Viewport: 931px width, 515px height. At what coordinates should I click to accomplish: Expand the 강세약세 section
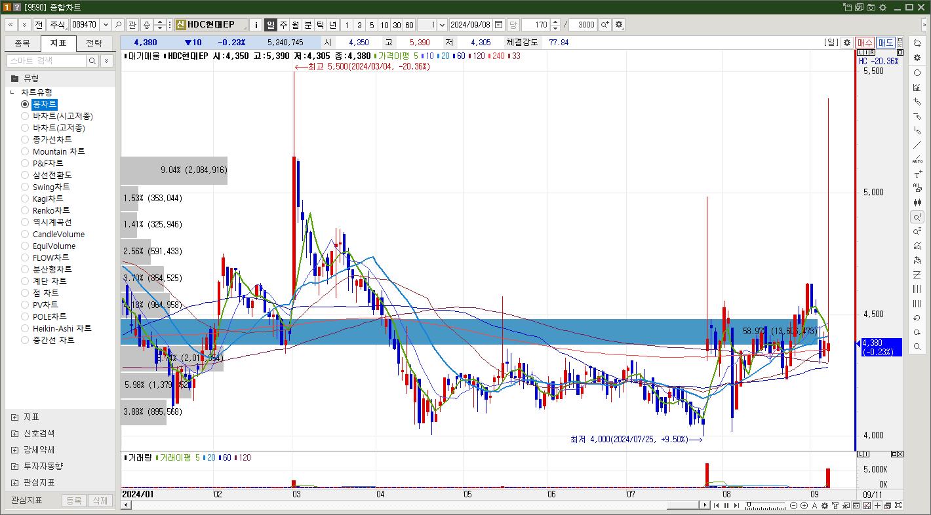click(x=15, y=449)
